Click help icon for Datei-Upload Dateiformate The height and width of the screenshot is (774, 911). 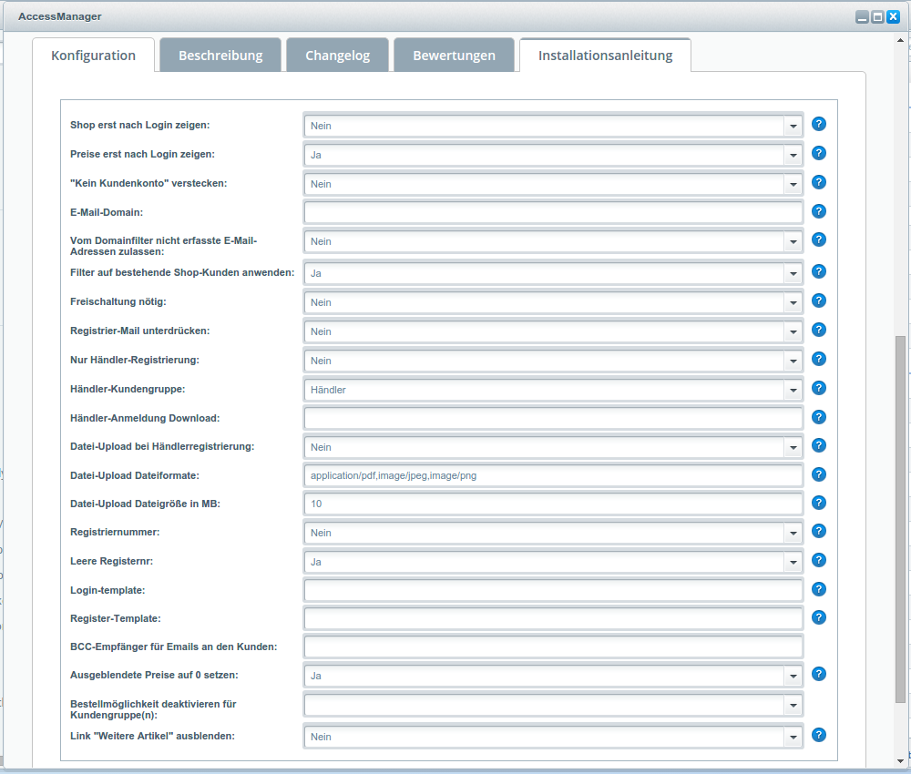819,474
